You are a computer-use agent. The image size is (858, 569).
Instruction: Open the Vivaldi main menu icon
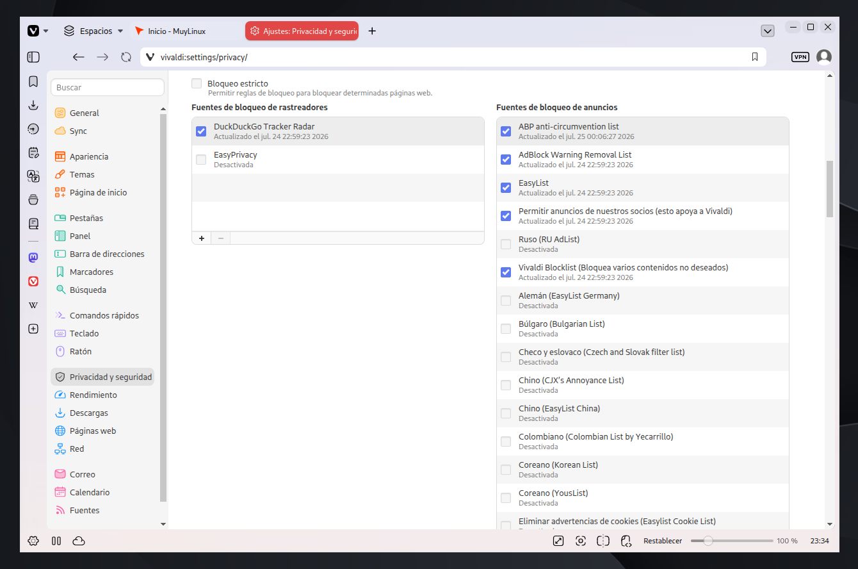pos(33,31)
